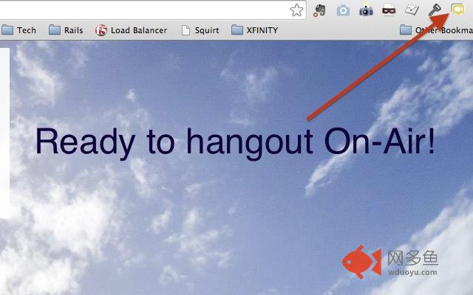Screen dimensions: 473x295
Task: Open the Load Balancer bookmark
Action: pyautogui.click(x=131, y=30)
